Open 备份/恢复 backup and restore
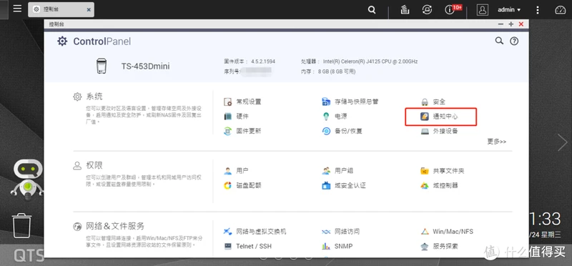This screenshot has height=266, width=572. [342, 131]
